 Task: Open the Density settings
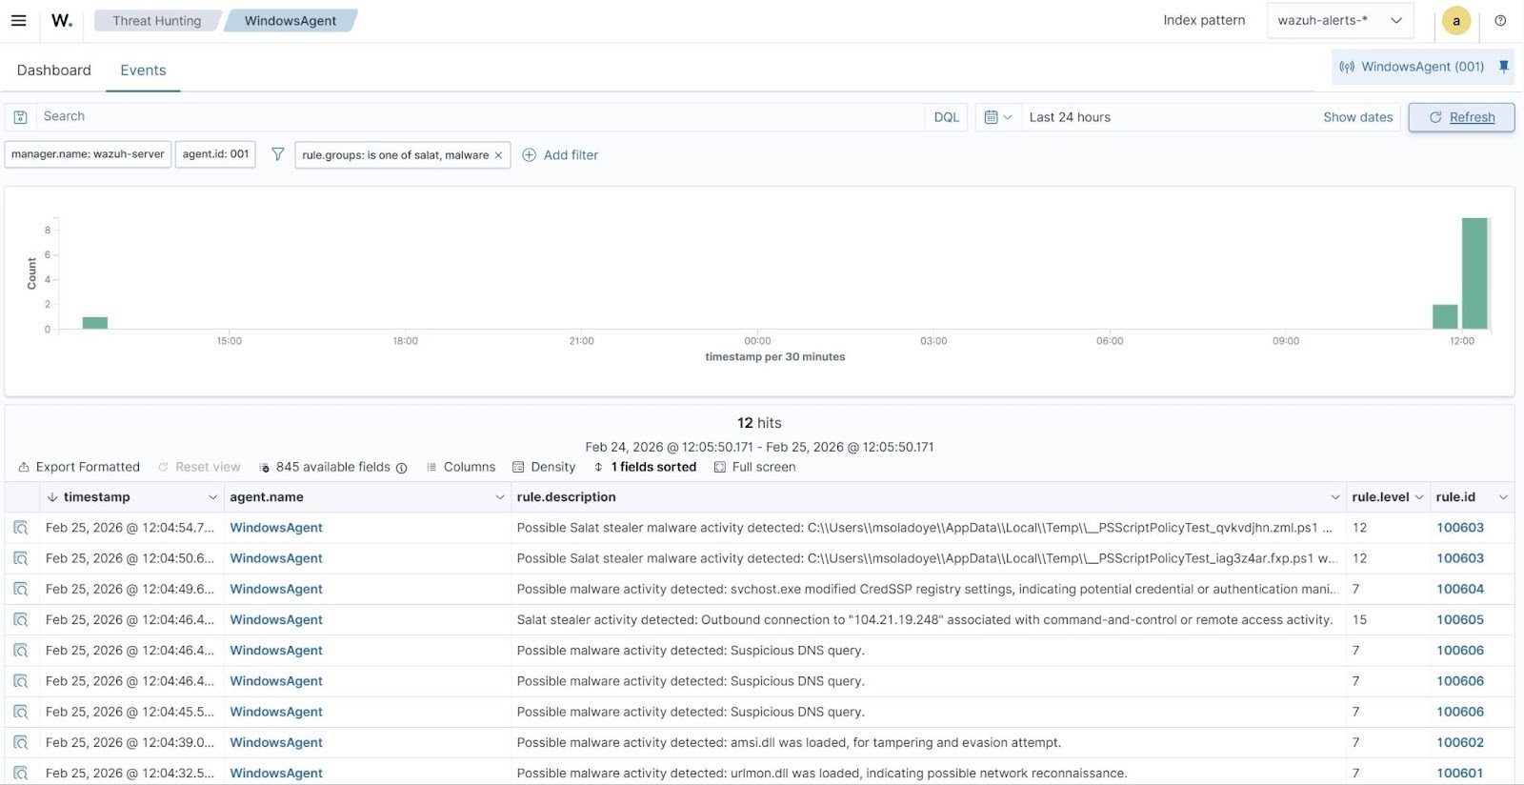(x=544, y=467)
